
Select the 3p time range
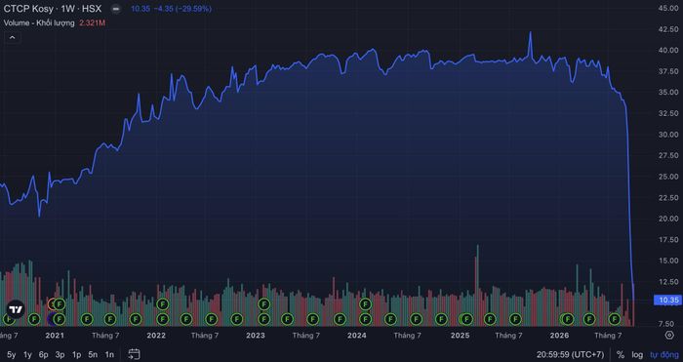click(x=60, y=354)
